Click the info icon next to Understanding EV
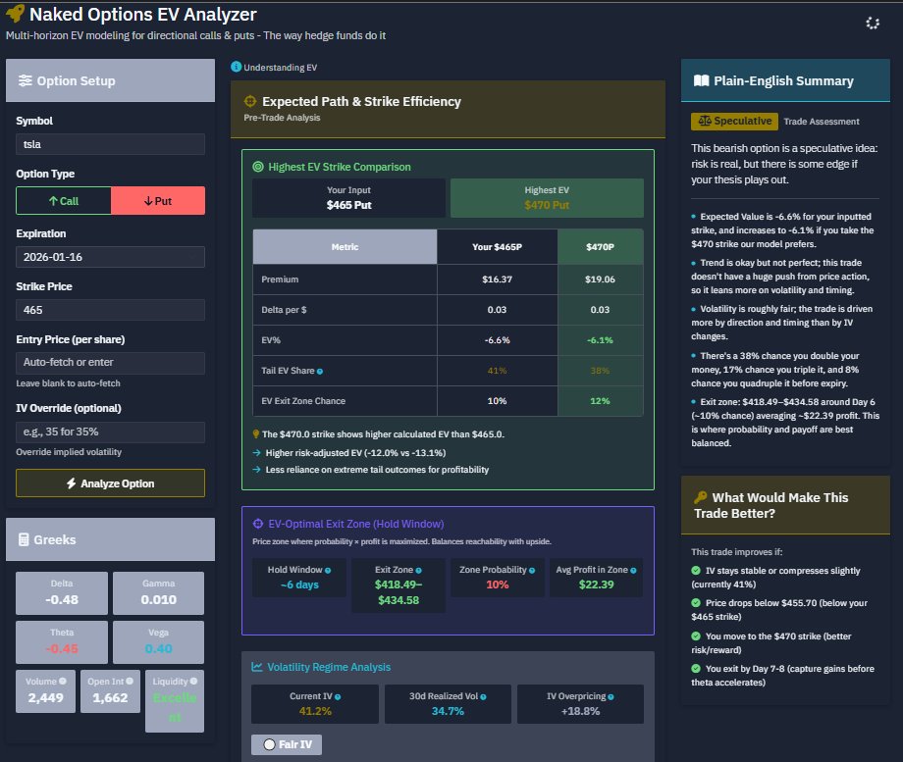This screenshot has height=762, width=903. click(235, 68)
